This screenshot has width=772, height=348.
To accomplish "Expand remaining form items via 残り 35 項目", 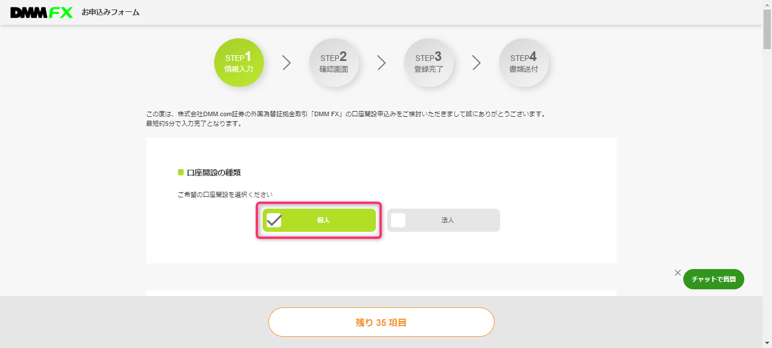I will click(x=381, y=322).
